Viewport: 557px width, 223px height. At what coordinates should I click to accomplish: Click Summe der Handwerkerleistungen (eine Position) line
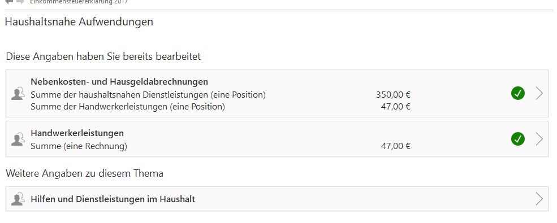(x=128, y=106)
